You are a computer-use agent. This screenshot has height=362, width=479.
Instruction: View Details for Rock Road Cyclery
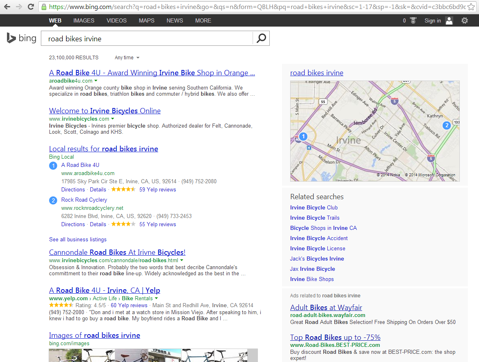pos(98,225)
